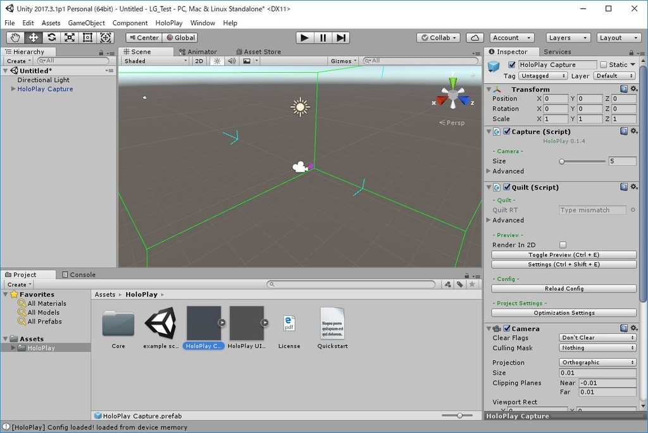
Task: Open the Projection Orthographic dropdown
Action: 597,362
